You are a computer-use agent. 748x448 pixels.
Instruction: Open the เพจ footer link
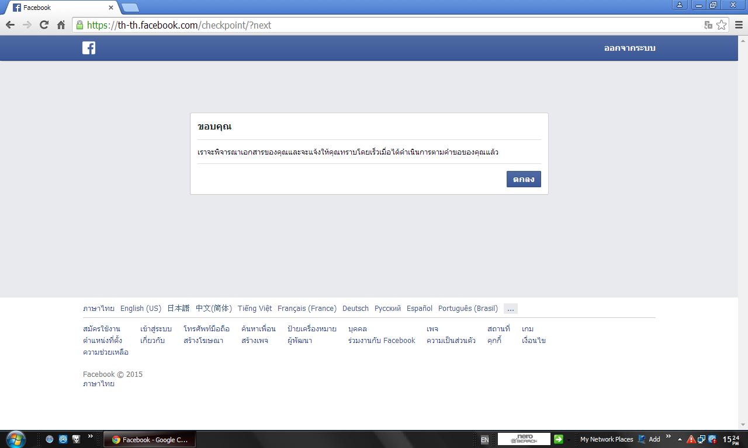[x=432, y=329]
